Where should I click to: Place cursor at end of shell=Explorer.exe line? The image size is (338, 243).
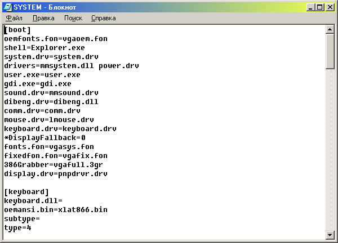tap(86, 48)
